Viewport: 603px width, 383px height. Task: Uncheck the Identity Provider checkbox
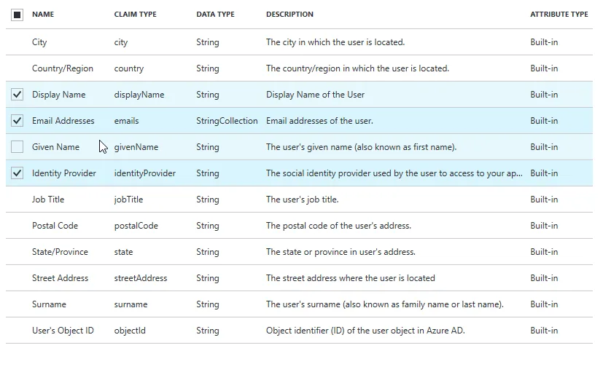(x=17, y=173)
